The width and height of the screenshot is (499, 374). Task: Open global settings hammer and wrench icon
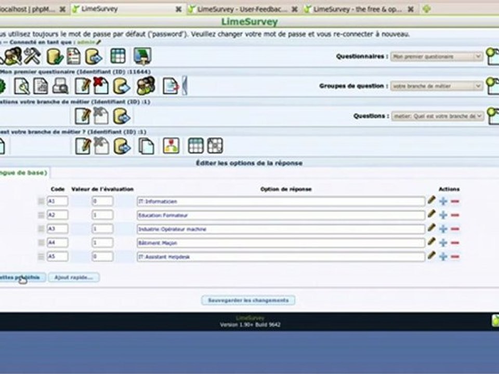[x=32, y=56]
